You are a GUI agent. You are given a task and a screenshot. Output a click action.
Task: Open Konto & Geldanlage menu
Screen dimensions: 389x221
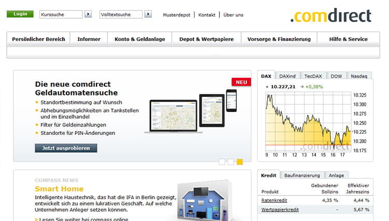[x=140, y=39]
